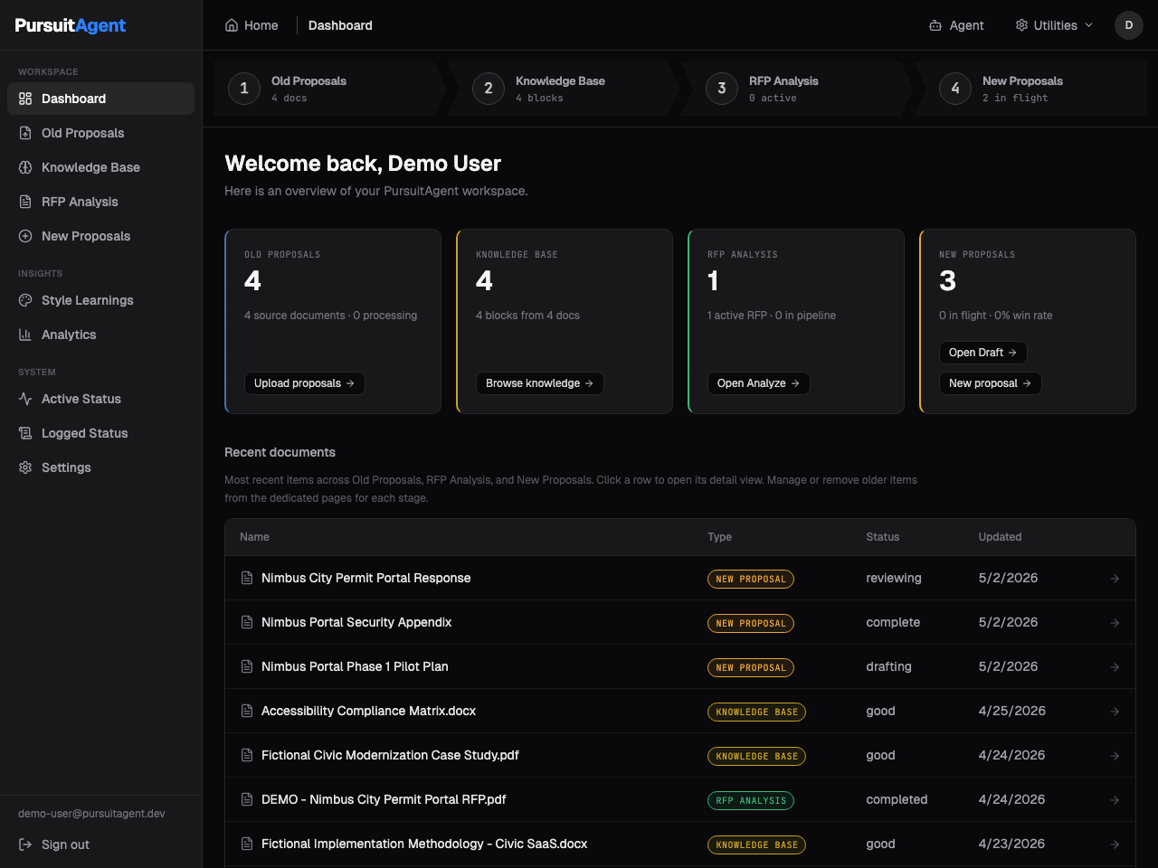This screenshot has width=1158, height=868.
Task: Open Analytics in sidebar
Action: click(x=100, y=335)
